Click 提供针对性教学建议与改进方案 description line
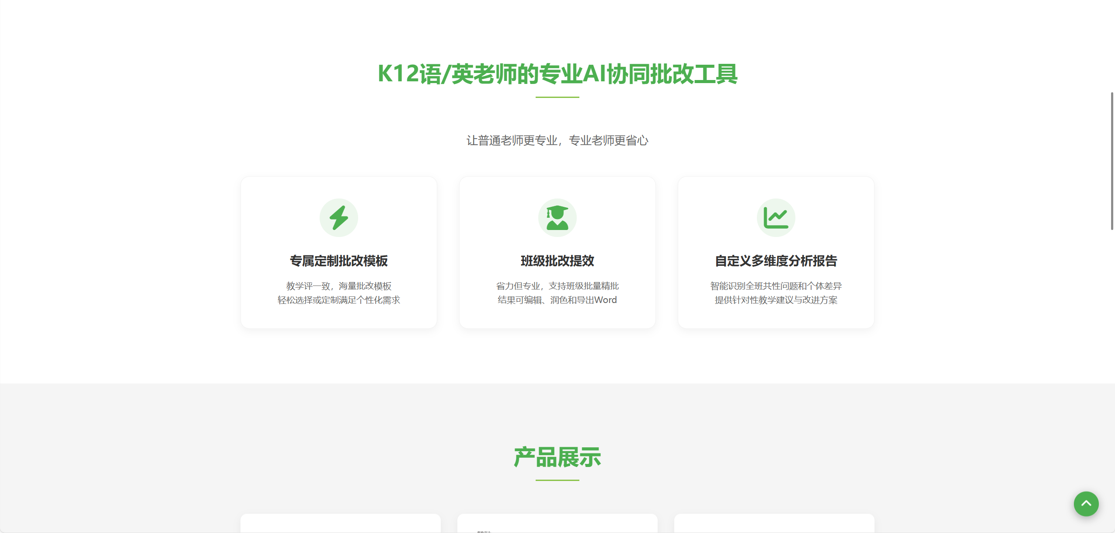Image resolution: width=1115 pixels, height=533 pixels. [776, 300]
